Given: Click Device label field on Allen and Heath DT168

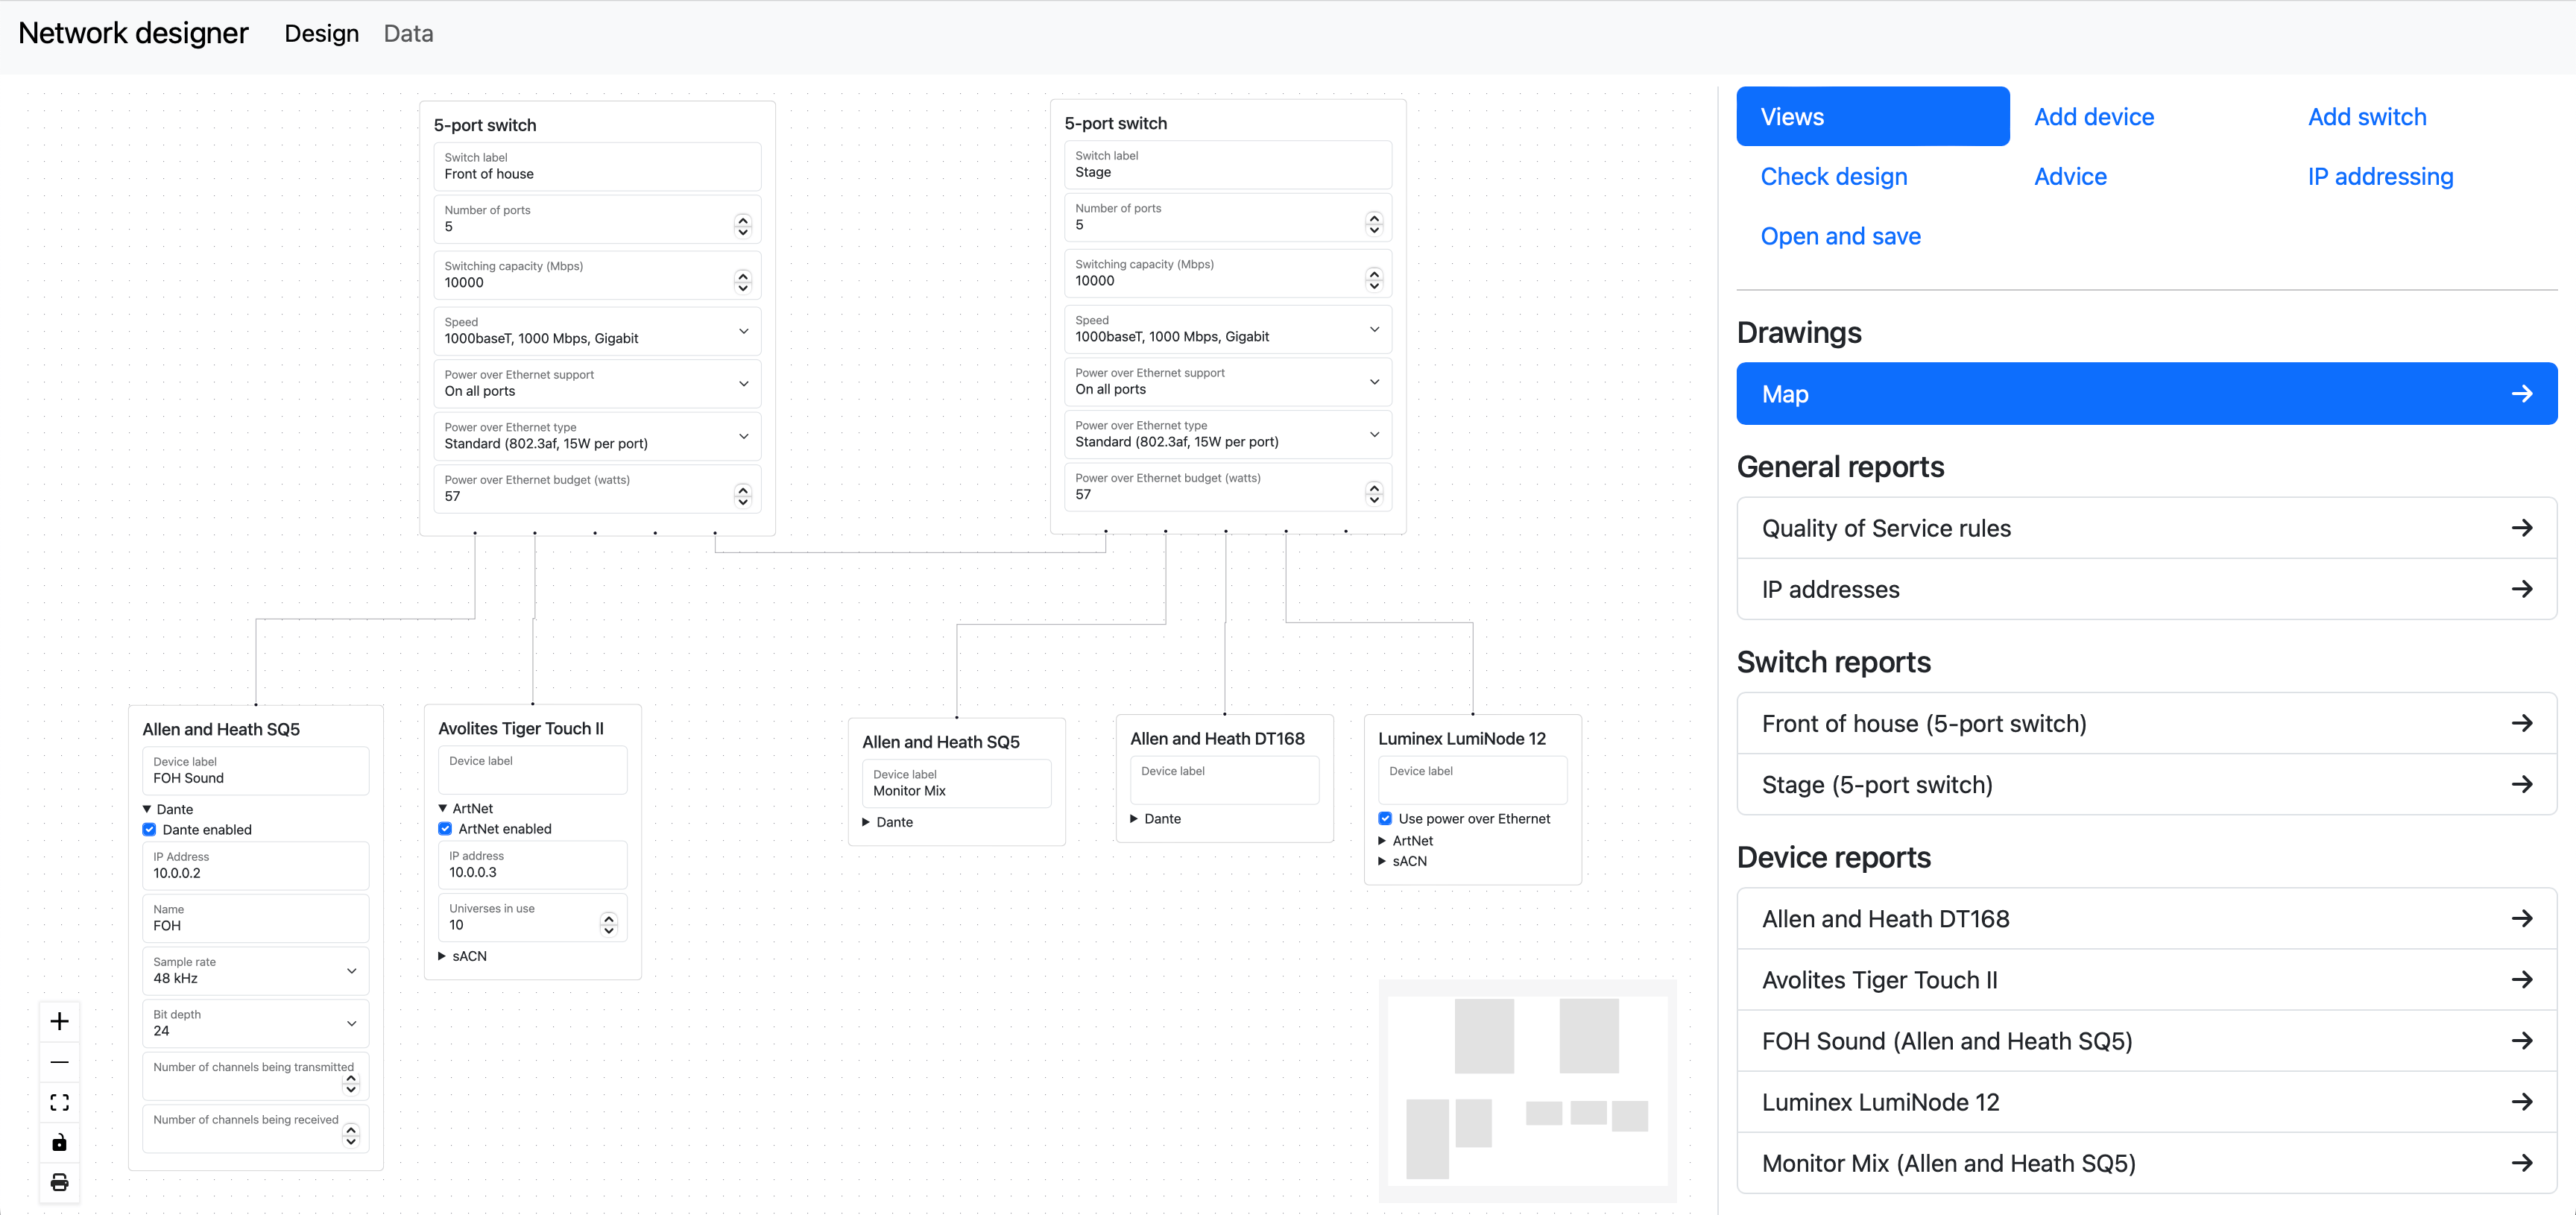Looking at the screenshot, I should [1224, 780].
